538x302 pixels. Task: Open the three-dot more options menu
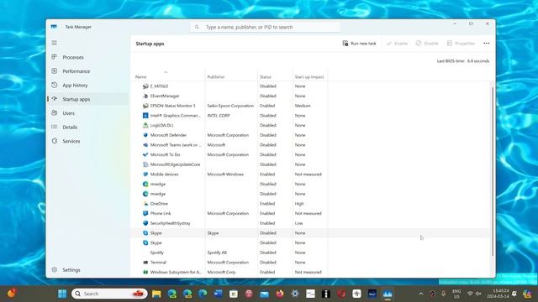pyautogui.click(x=487, y=44)
